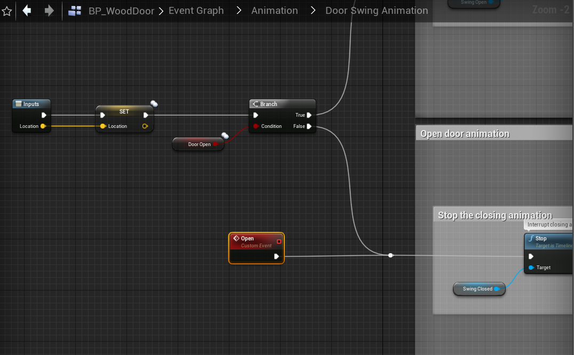The height and width of the screenshot is (355, 574).
Task: Click the SET node execution output pin
Action: 146,115
